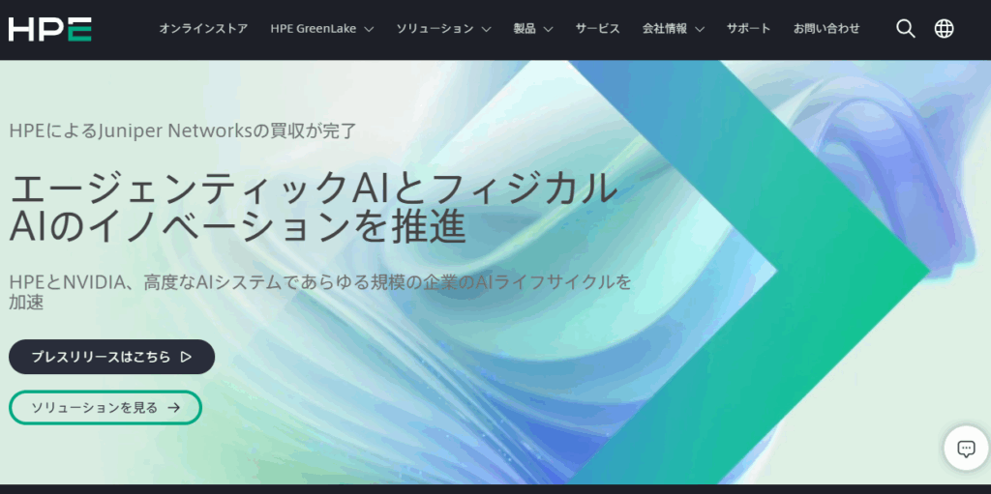
Task: Open the globe region selector
Action: point(945,28)
